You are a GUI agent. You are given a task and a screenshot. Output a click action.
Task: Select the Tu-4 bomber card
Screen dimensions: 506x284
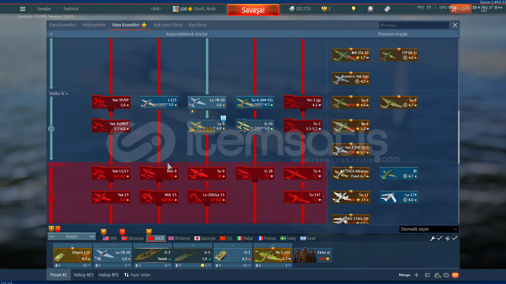[303, 174]
